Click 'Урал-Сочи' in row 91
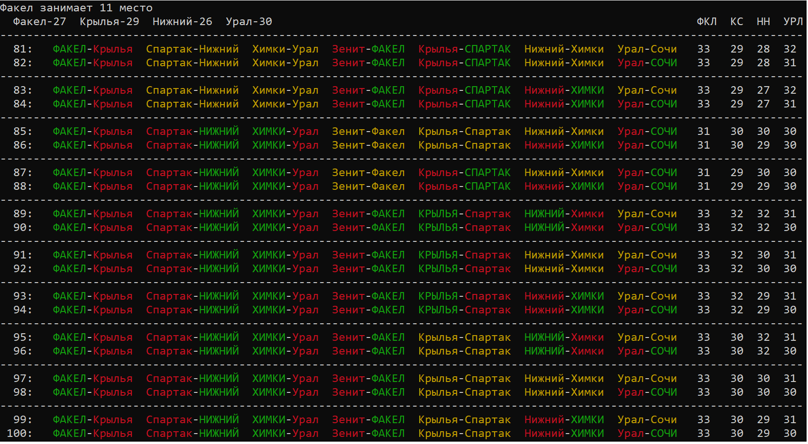 click(x=647, y=255)
